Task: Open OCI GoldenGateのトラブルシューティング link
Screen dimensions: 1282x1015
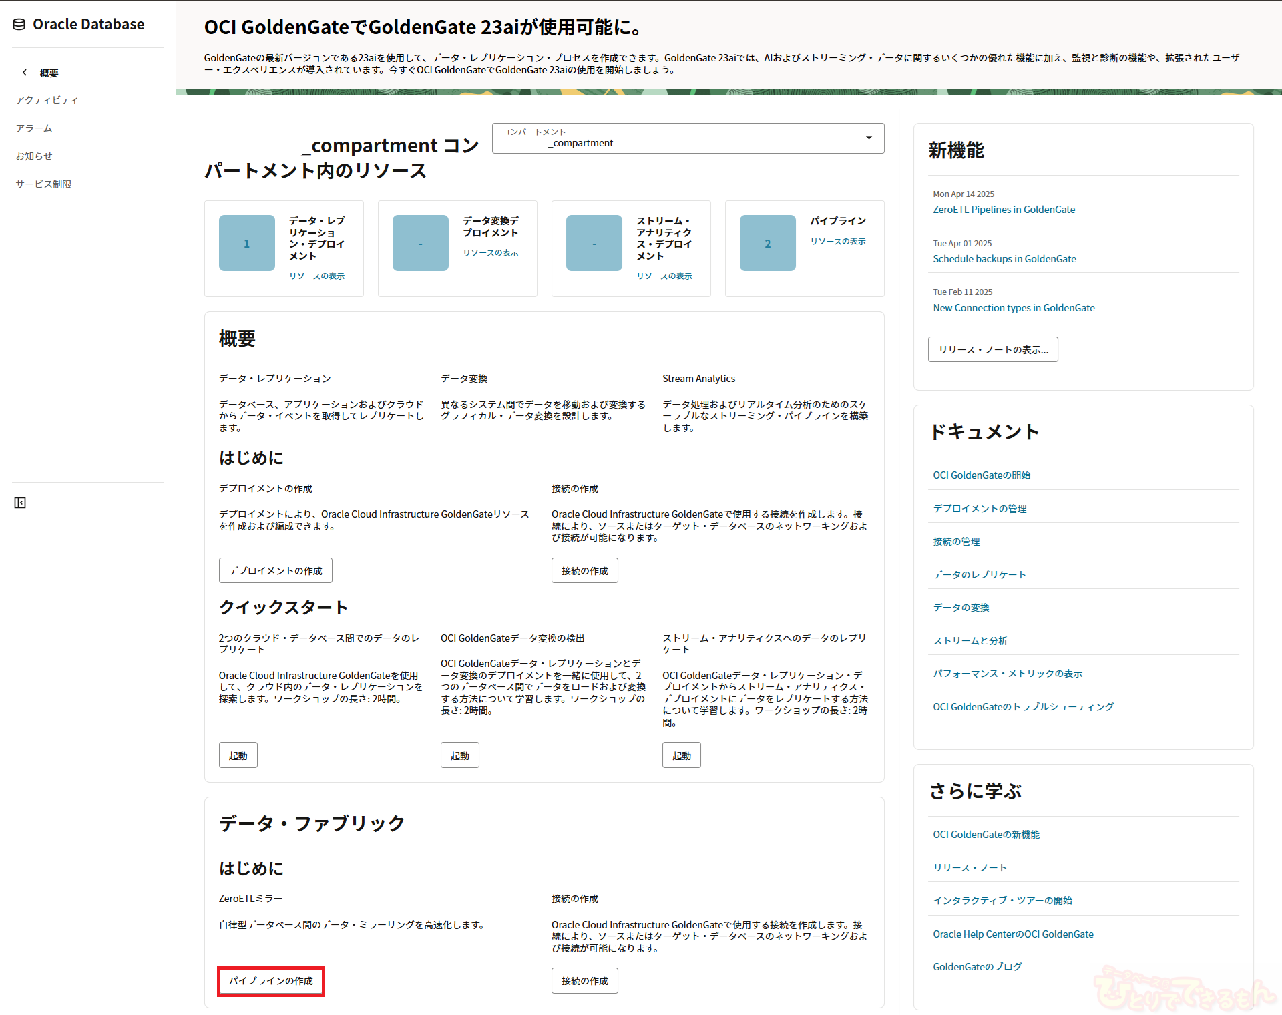Action: point(1024,707)
